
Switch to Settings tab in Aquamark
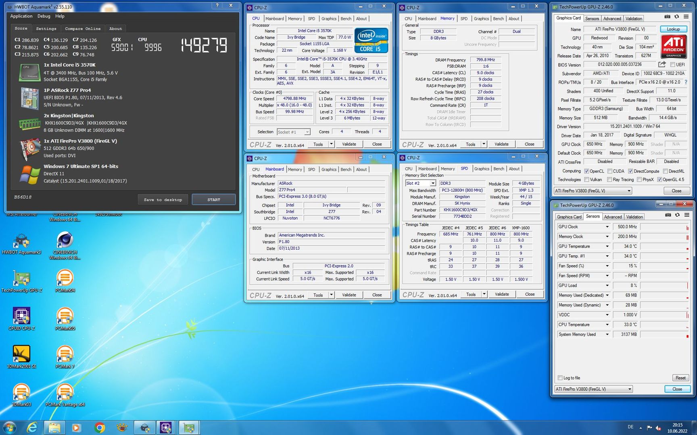pyautogui.click(x=46, y=29)
